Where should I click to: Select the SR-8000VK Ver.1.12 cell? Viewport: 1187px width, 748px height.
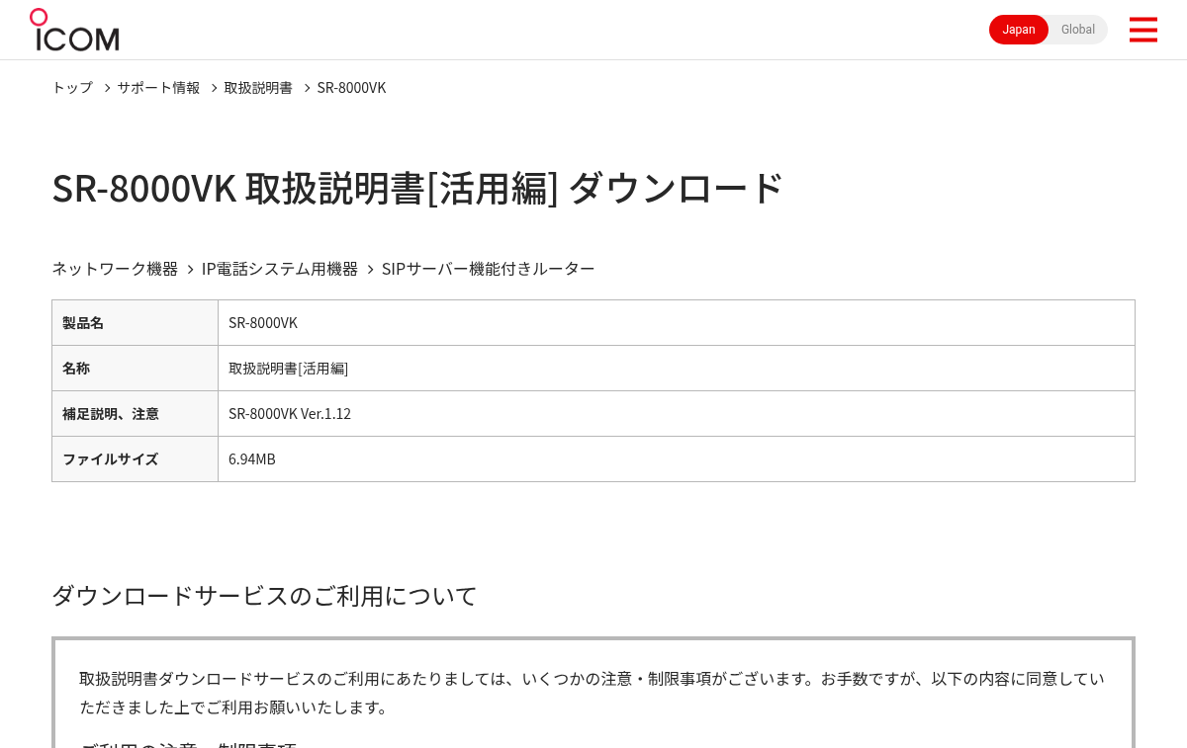(677, 414)
